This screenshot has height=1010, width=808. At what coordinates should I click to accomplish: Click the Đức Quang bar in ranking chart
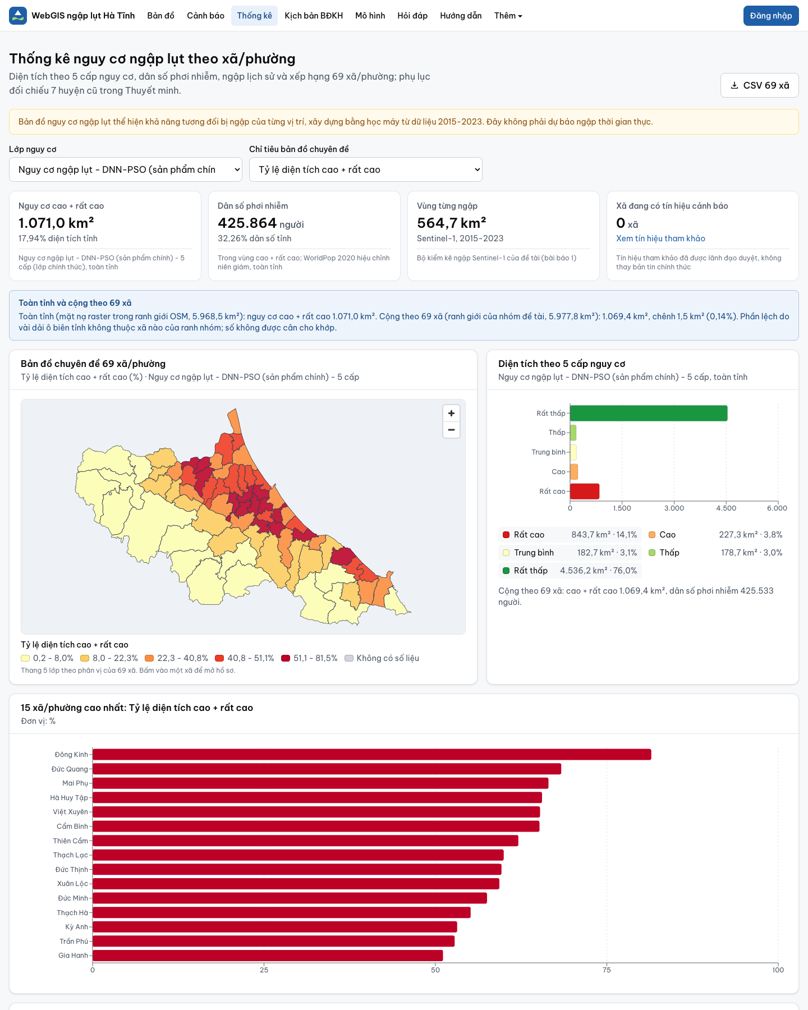(327, 769)
